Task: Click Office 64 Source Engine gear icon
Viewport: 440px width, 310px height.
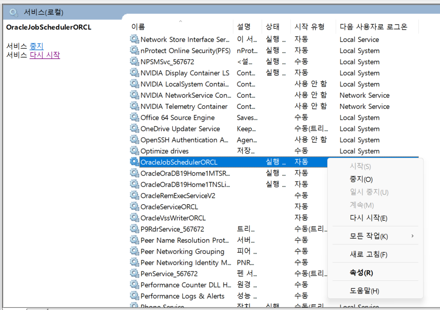Action: [x=134, y=117]
